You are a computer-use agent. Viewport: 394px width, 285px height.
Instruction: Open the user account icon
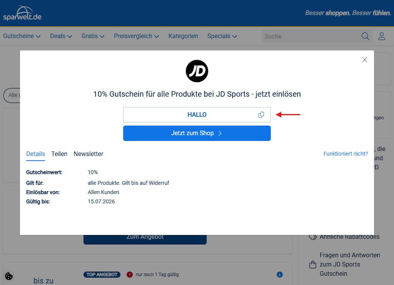[382, 36]
